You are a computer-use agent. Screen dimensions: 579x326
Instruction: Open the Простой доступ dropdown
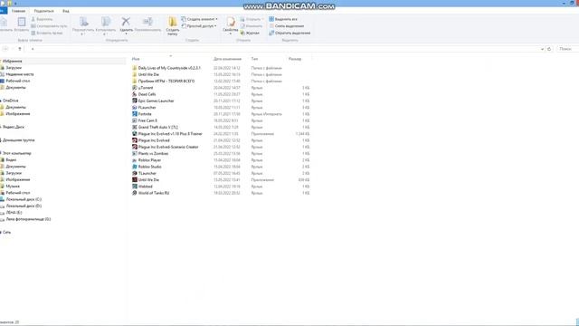click(199, 26)
